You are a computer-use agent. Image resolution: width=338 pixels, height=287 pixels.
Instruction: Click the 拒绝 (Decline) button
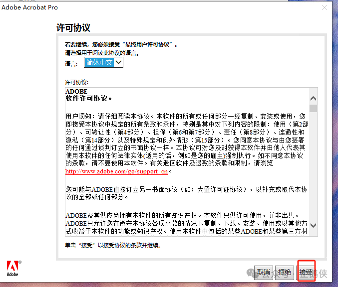point(284,273)
